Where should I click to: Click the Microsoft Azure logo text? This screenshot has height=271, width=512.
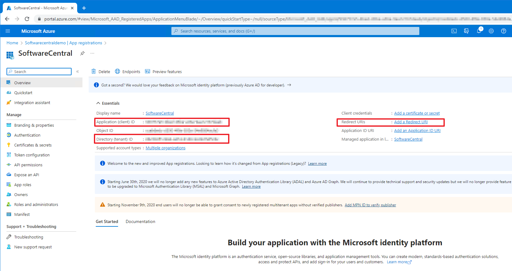click(x=38, y=31)
